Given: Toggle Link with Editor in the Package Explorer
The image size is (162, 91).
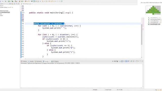Looking at the screenshot, I should click(12, 4).
